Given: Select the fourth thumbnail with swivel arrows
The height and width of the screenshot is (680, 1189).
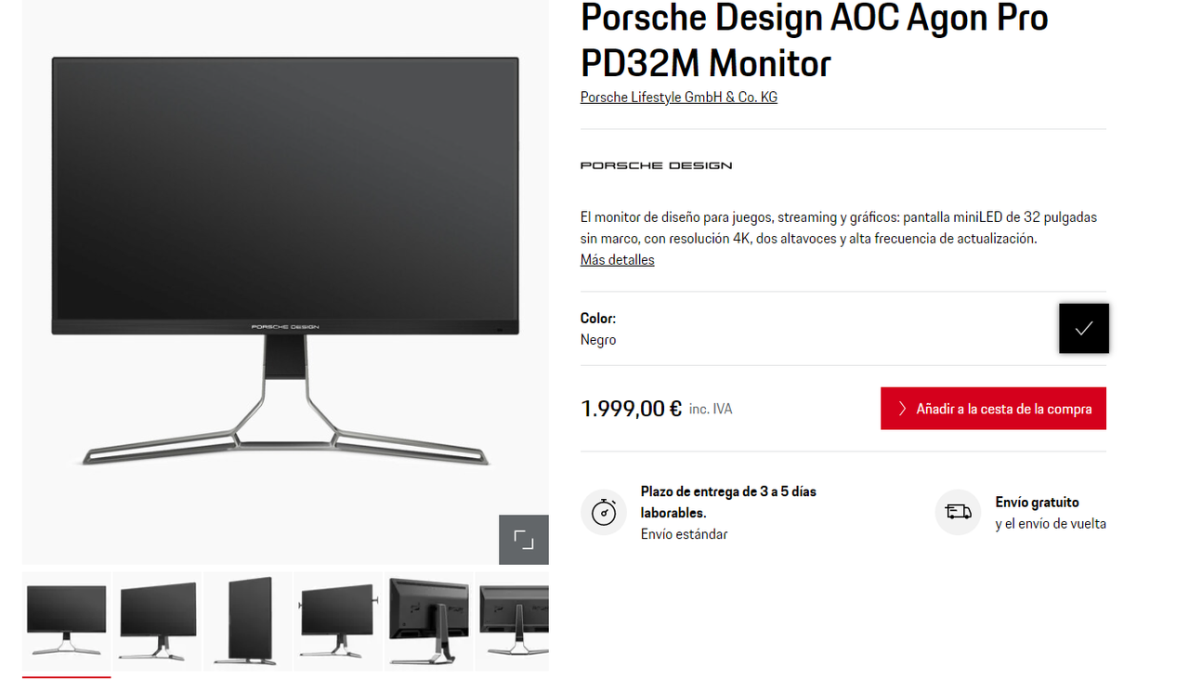Looking at the screenshot, I should 338,621.
